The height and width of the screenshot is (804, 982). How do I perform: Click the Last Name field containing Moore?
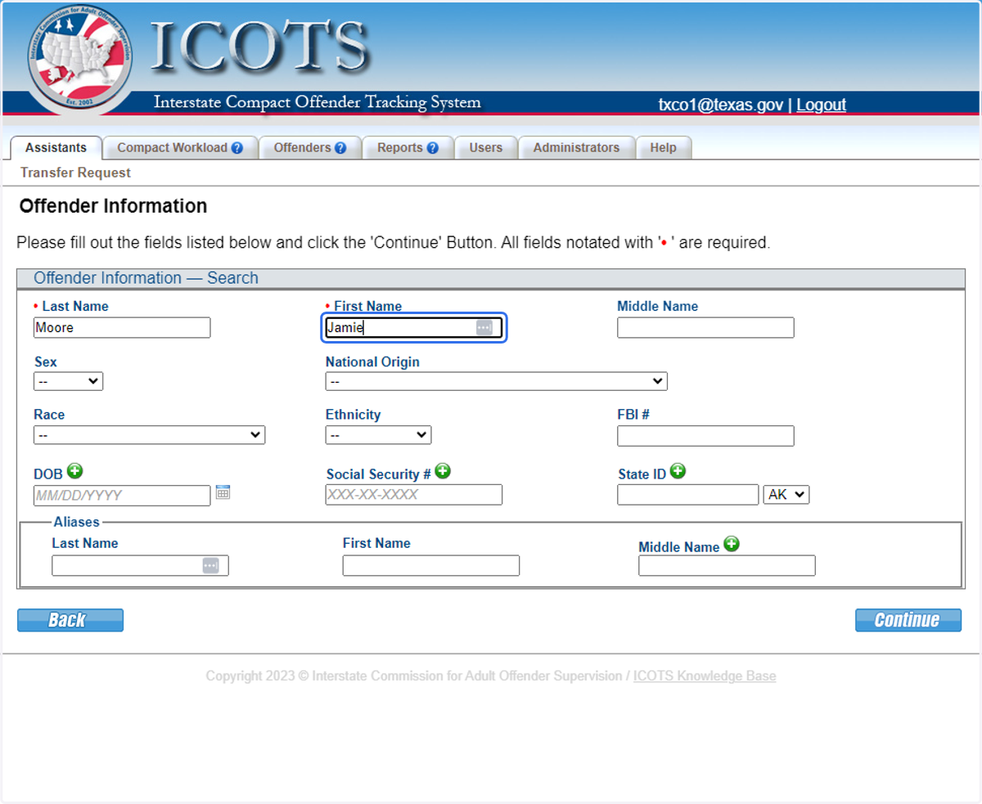click(x=122, y=328)
